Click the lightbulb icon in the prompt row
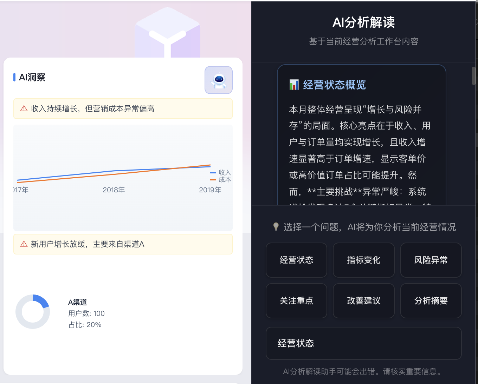The image size is (478, 384). pos(276,227)
